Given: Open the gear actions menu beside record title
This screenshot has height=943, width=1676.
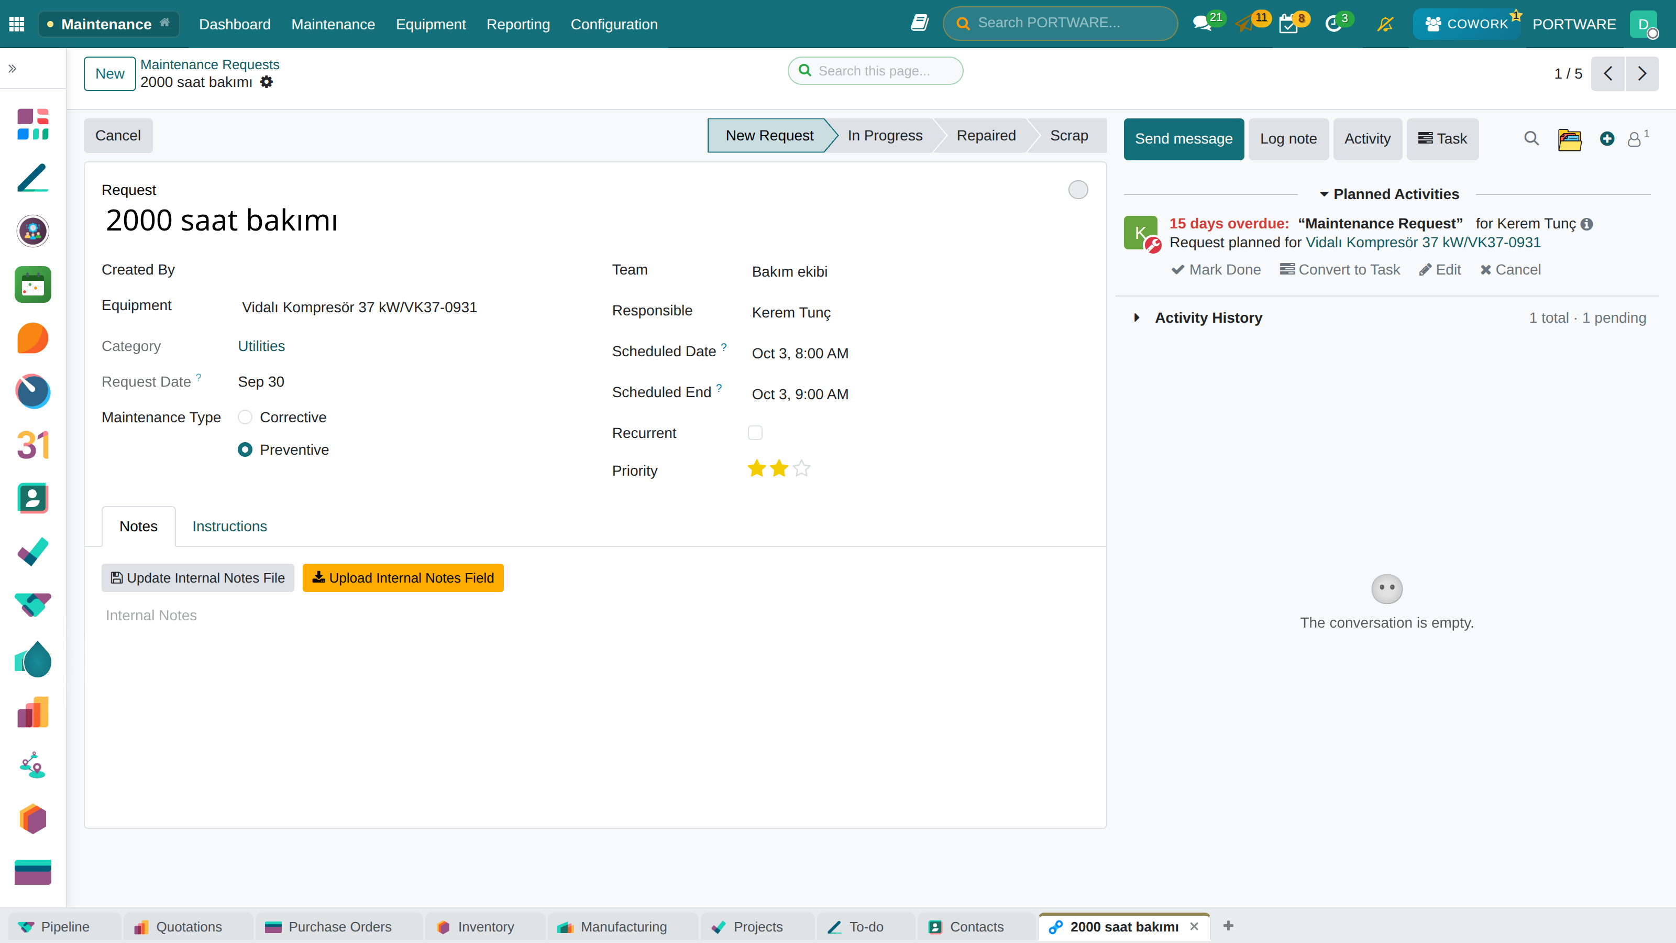Looking at the screenshot, I should click(x=266, y=82).
